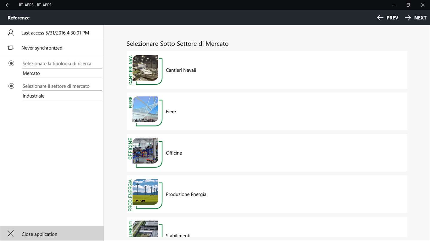Click the X icon beside Close application
This screenshot has width=430, height=241.
point(11,234)
